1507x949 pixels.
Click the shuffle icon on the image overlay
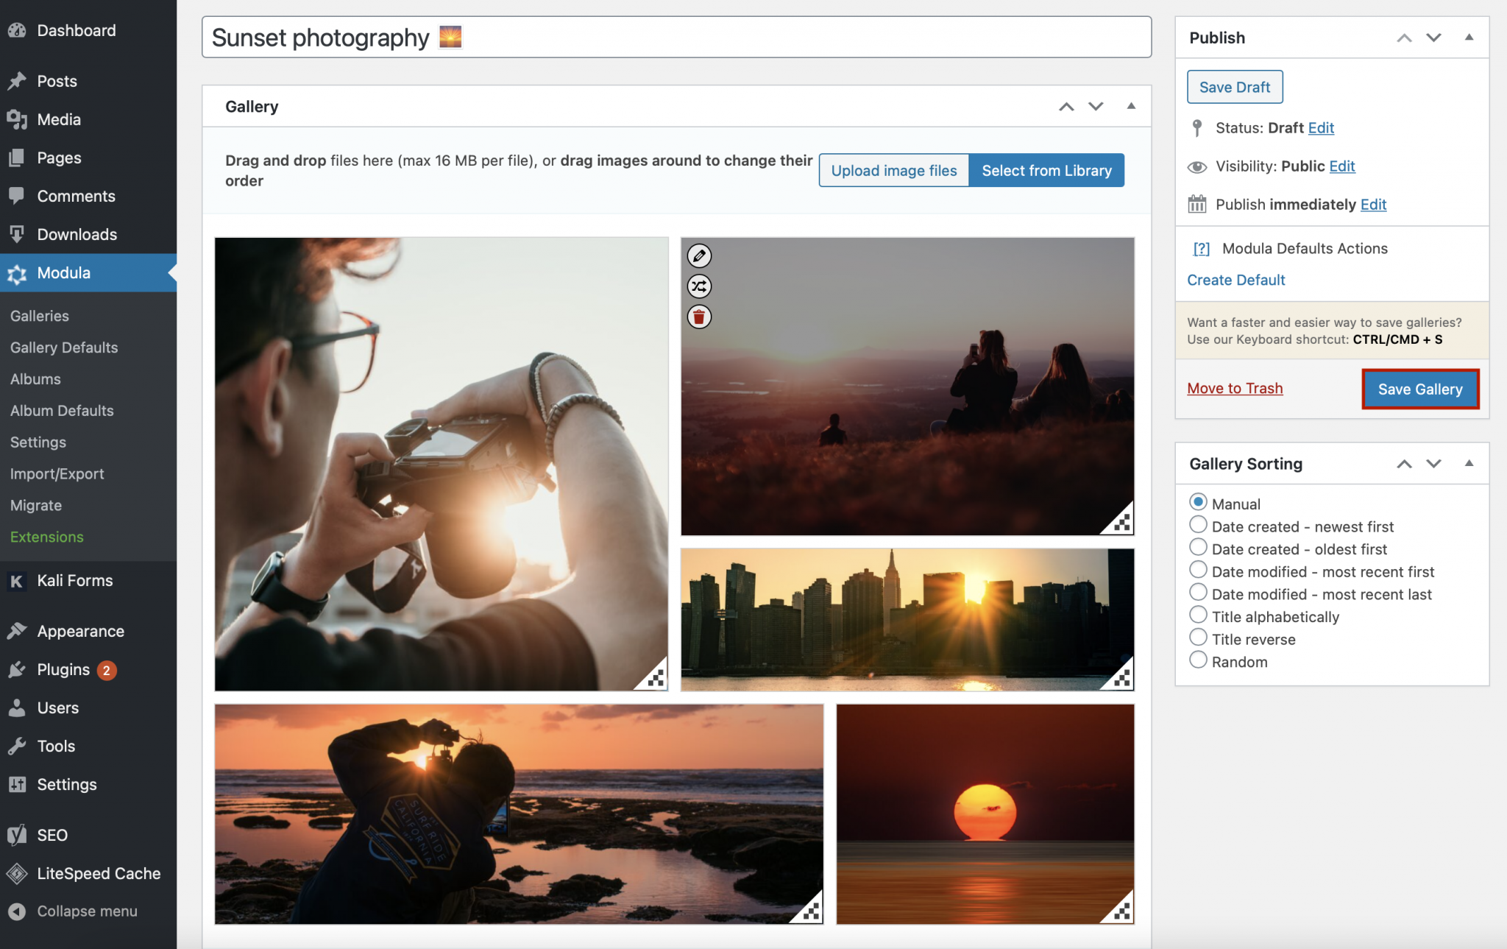pos(698,286)
